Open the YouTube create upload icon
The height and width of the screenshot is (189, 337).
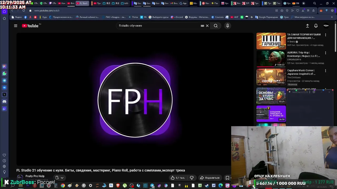307,26
